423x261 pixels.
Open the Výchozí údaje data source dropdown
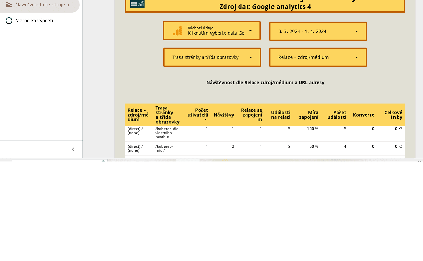pos(212,31)
